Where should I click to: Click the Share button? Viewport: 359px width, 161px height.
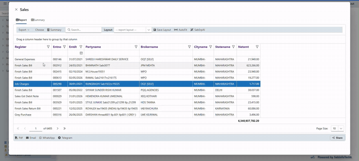coord(337,138)
